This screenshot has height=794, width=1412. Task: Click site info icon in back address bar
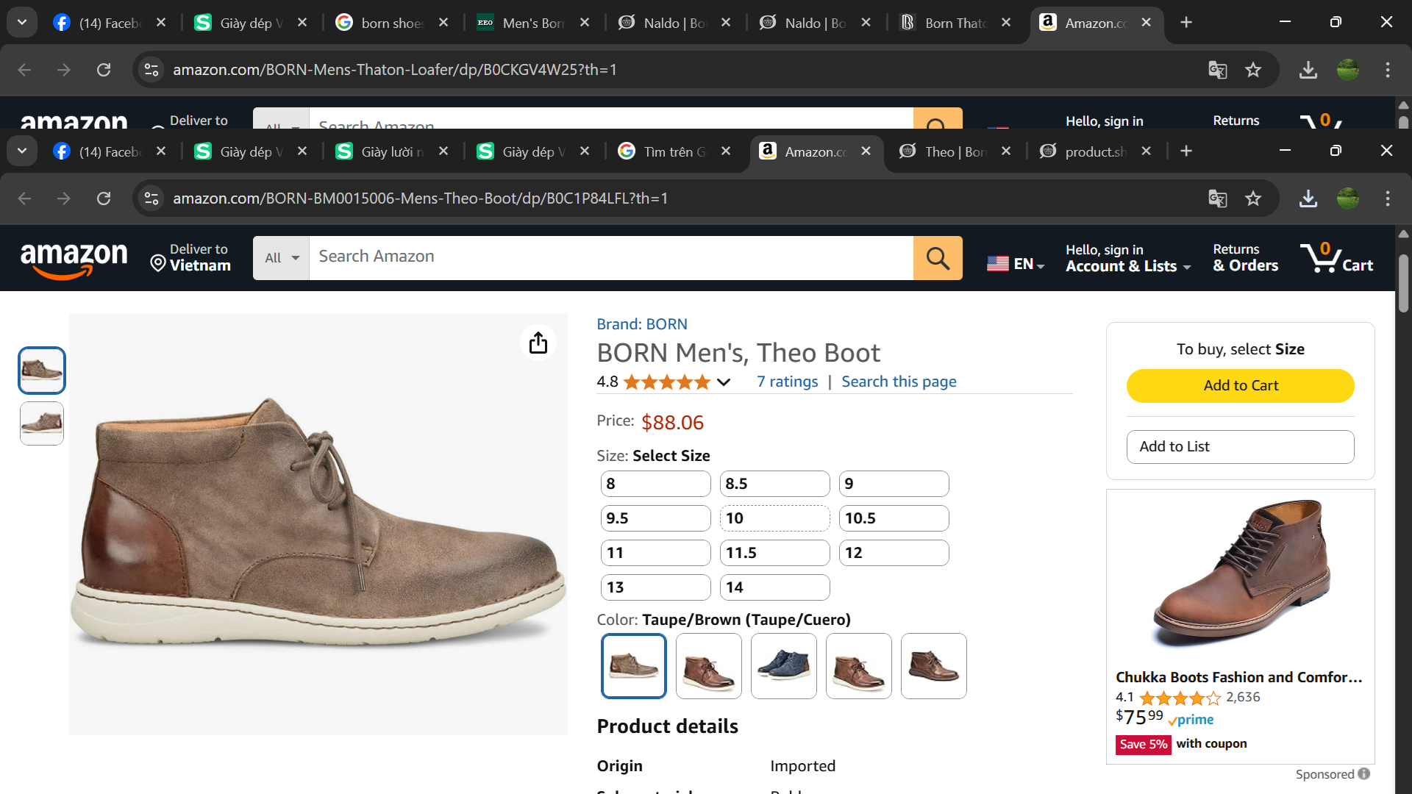tap(151, 70)
